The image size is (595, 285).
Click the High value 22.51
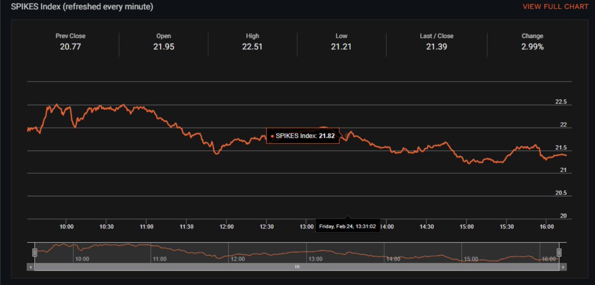(252, 47)
